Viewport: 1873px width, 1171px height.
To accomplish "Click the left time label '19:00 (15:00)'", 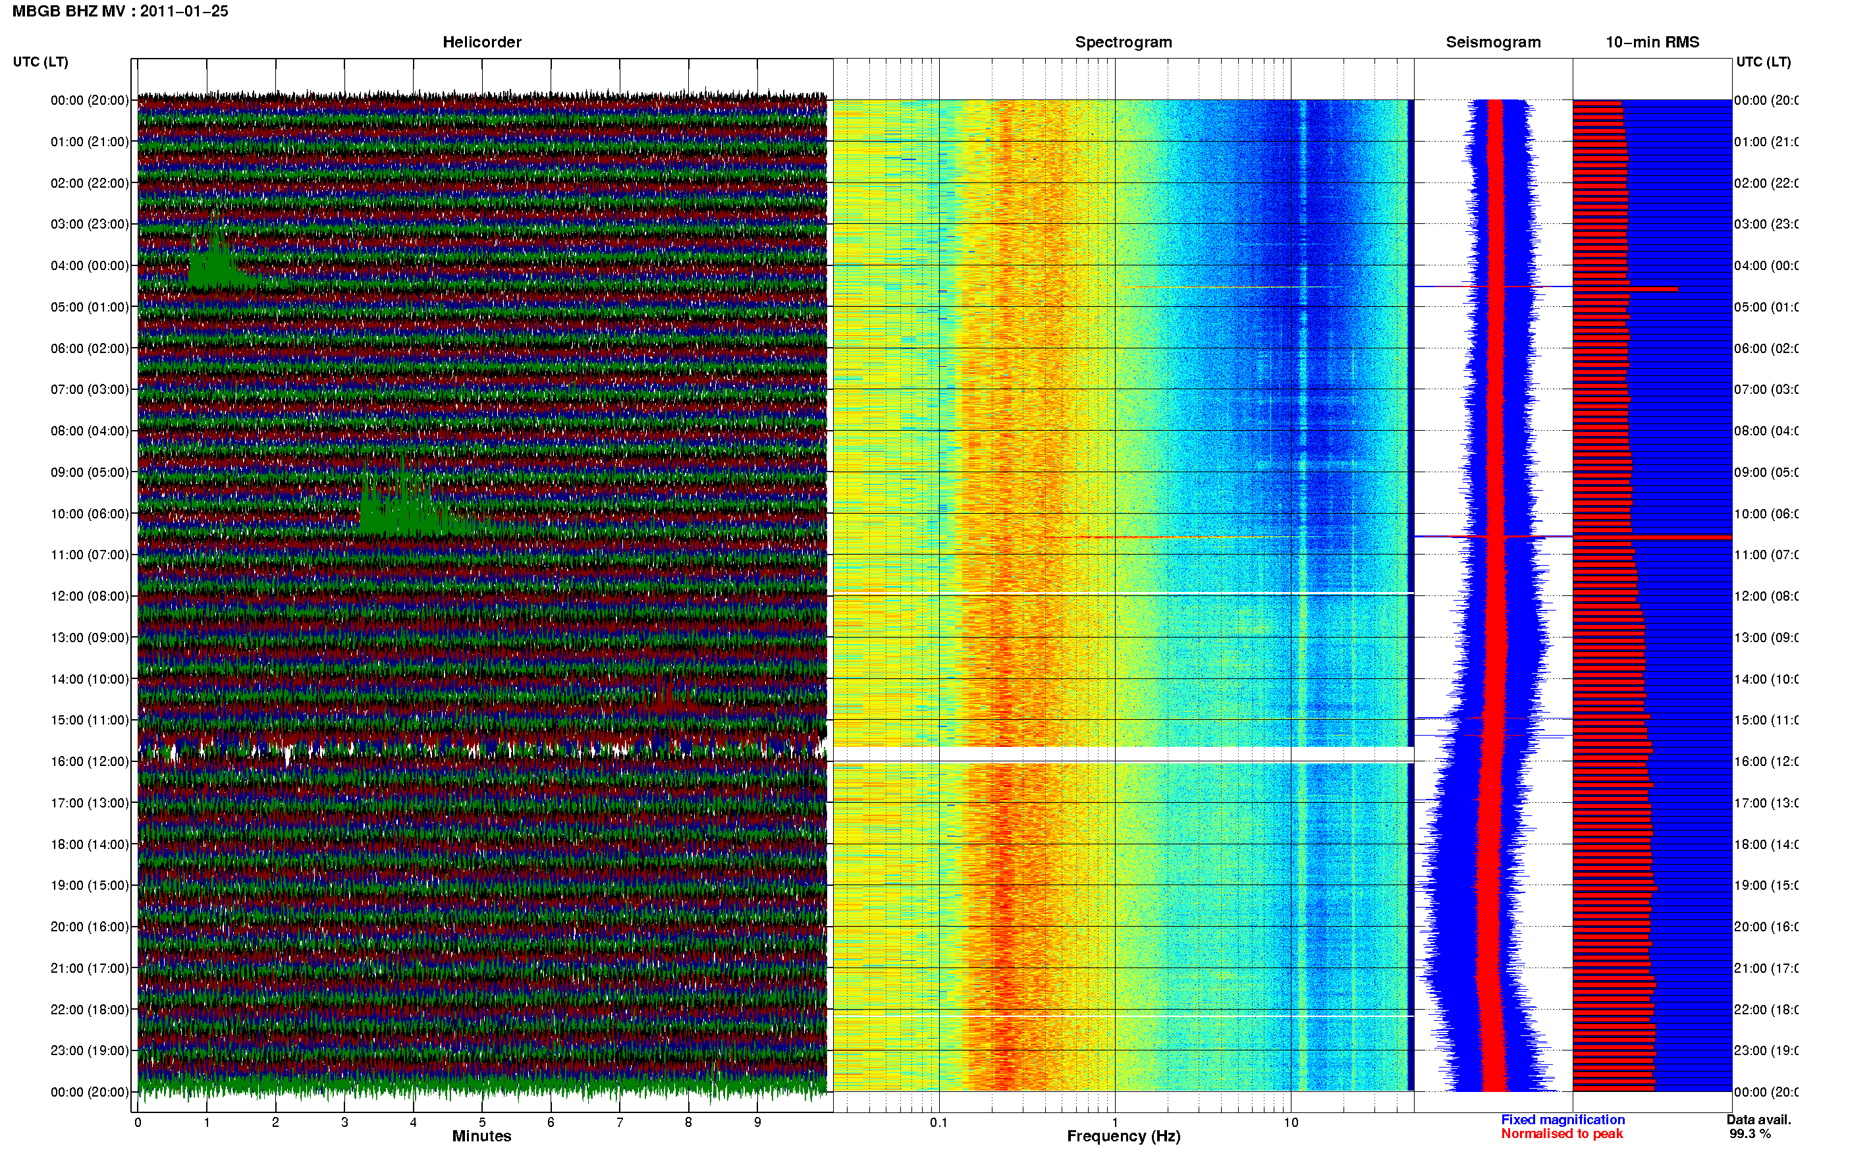I will (90, 885).
